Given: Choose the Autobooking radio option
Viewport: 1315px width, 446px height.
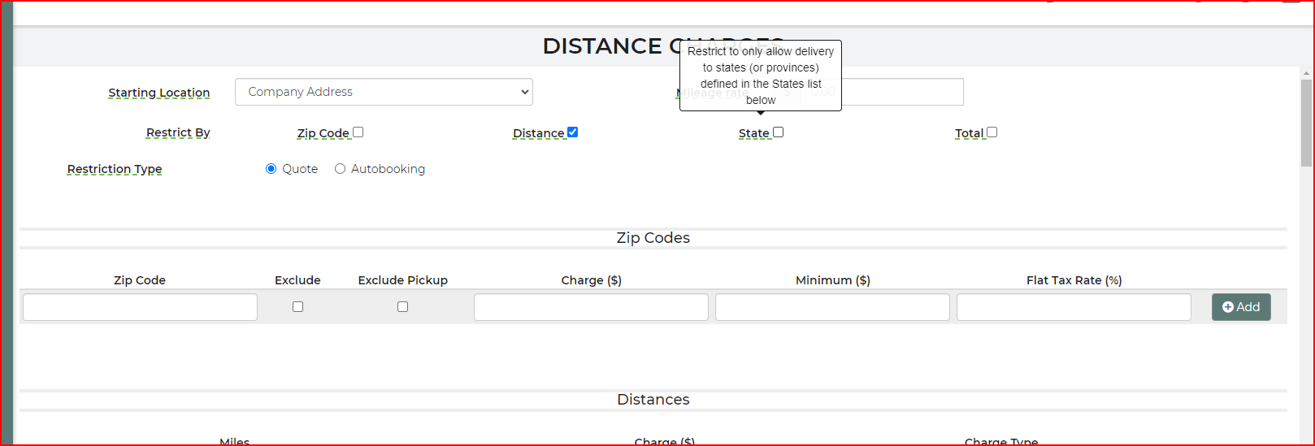Looking at the screenshot, I should (x=341, y=169).
